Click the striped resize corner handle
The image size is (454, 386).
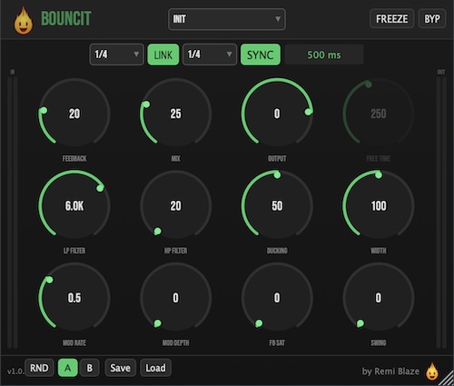coord(447,379)
